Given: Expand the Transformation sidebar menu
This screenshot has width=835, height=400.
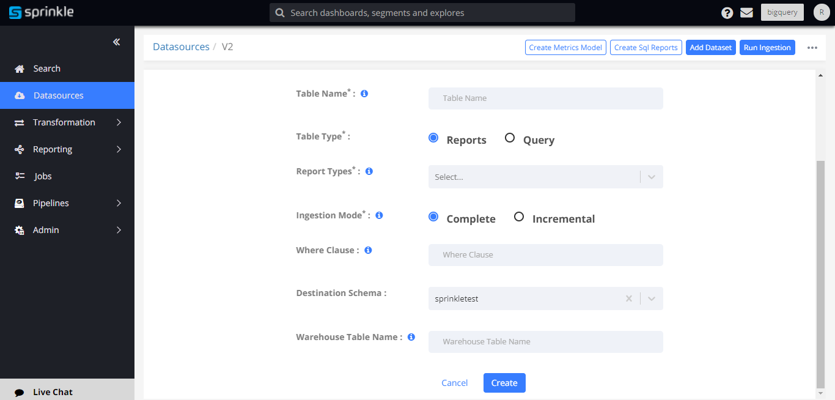Looking at the screenshot, I should [67, 122].
